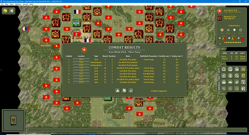Click the flag button in Combat Results

pyautogui.click(x=124, y=90)
